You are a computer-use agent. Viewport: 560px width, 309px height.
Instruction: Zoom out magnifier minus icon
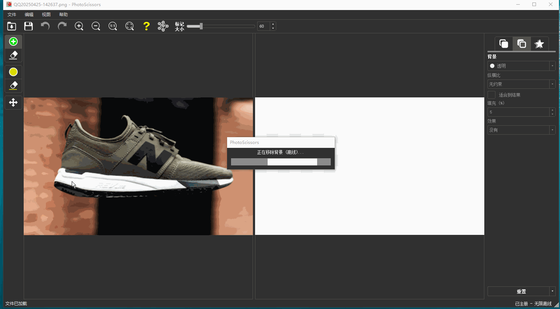coord(96,26)
